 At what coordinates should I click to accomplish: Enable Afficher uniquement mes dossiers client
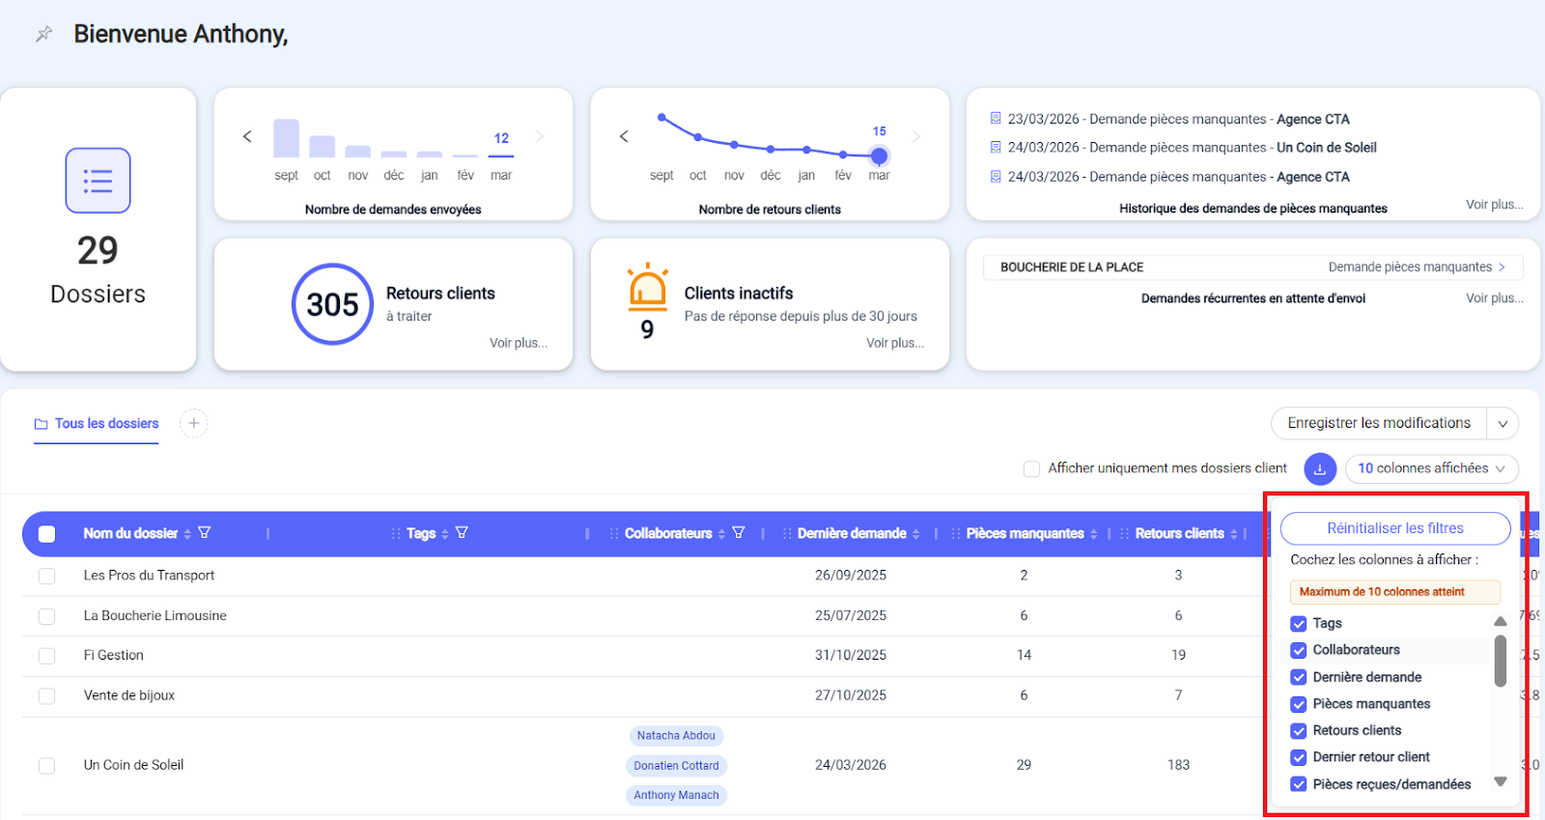click(x=1031, y=468)
